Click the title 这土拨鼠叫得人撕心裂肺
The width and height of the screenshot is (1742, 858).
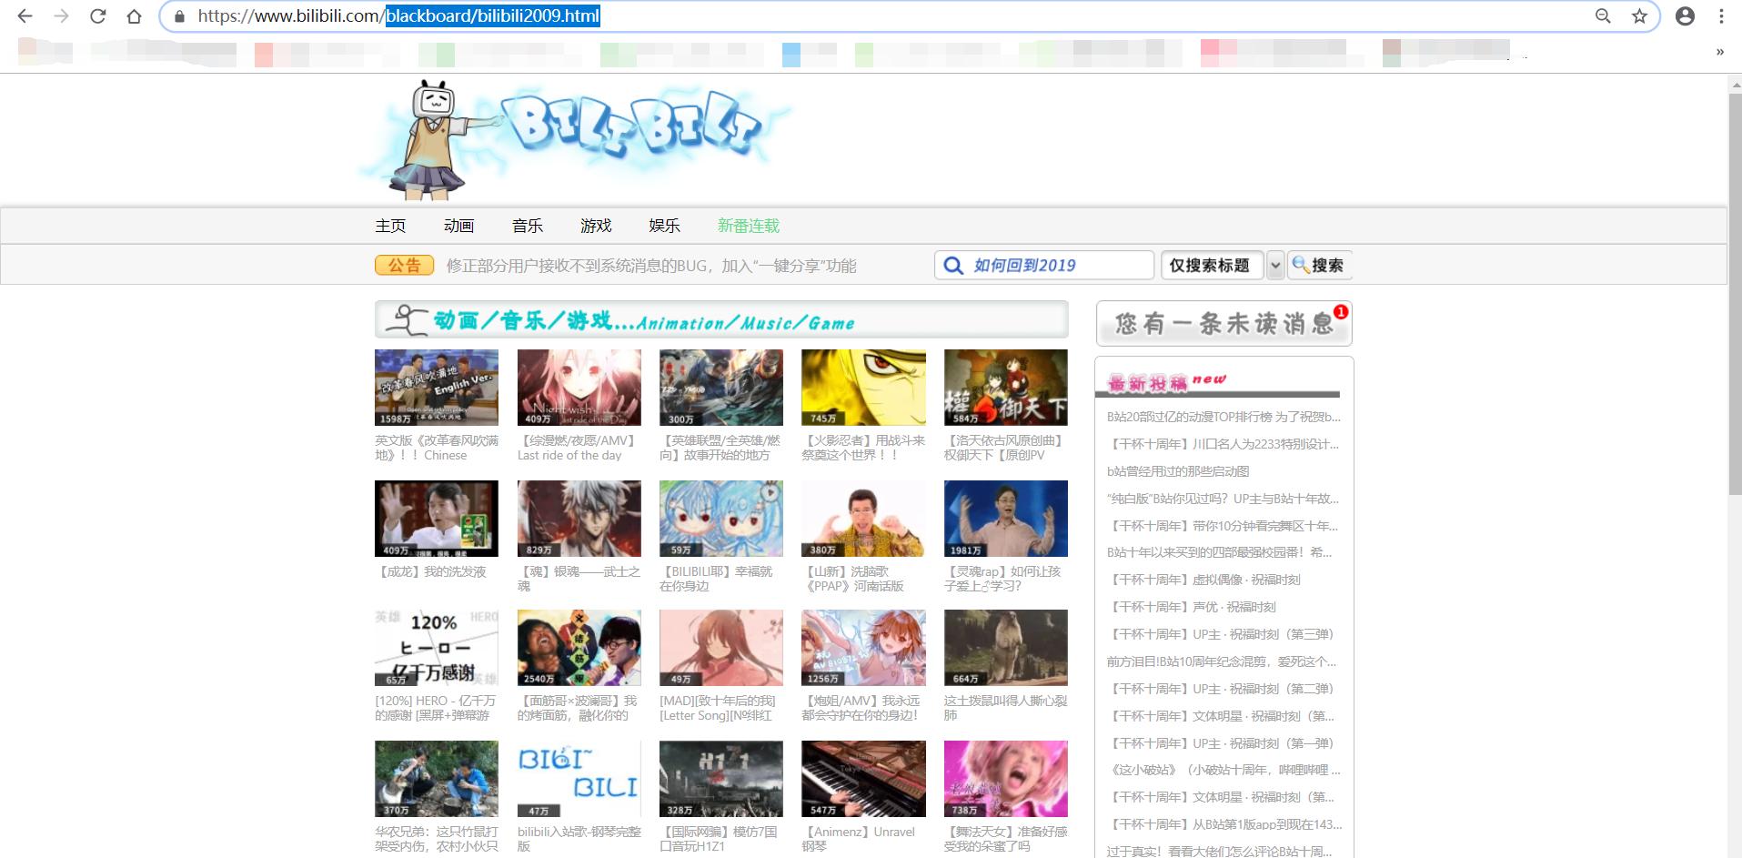click(x=1006, y=708)
